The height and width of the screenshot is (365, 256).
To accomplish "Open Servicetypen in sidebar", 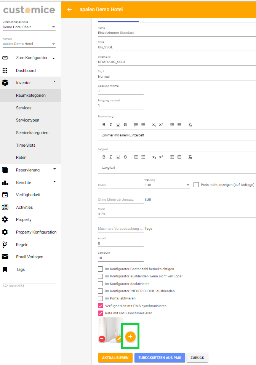I will pyautogui.click(x=30, y=120).
